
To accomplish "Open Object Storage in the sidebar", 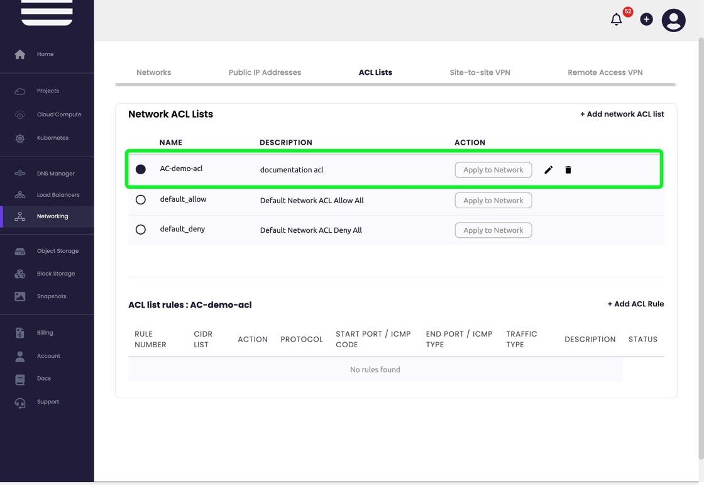I will point(57,251).
